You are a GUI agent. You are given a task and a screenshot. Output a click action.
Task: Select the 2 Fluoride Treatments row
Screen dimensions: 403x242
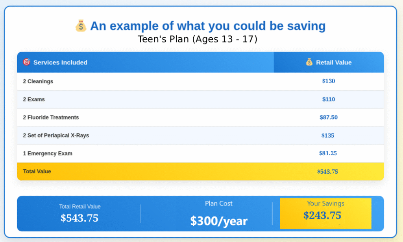tap(51, 117)
